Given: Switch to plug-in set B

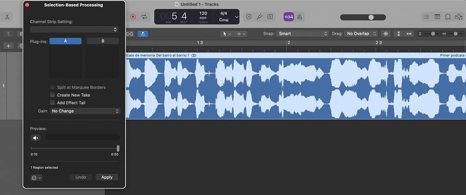Looking at the screenshot, I should click(x=103, y=41).
